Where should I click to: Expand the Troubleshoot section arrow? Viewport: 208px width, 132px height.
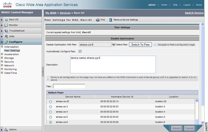click(2, 31)
